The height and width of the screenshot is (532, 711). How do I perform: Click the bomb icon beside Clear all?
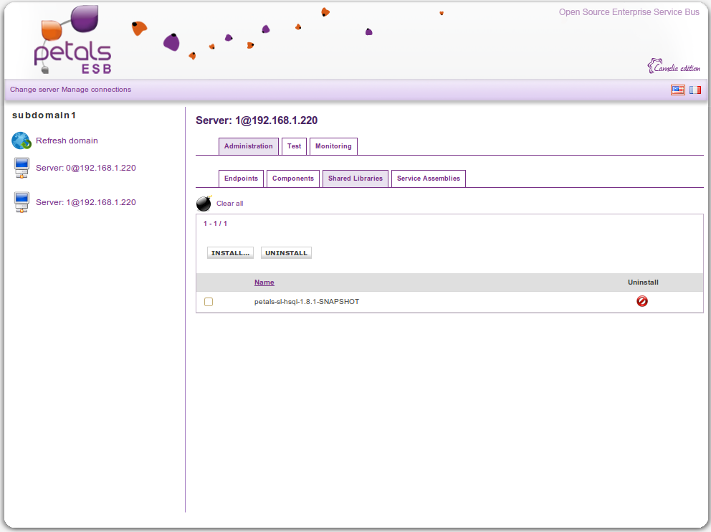click(x=204, y=204)
